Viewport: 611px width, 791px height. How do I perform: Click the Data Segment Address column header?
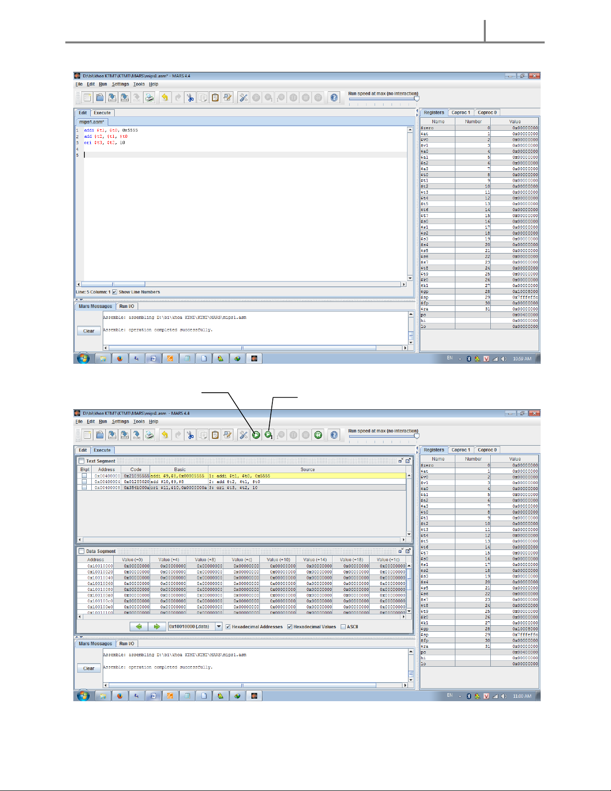click(x=96, y=559)
